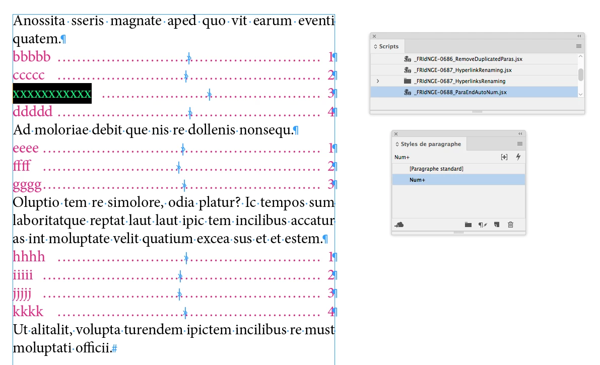Screen dimensions: 600x365
Task: Click the pink text kkkk
Action: [28, 312]
